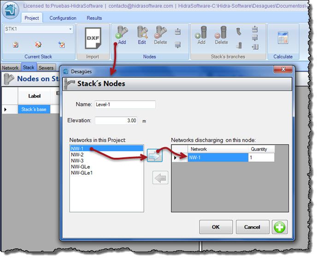Screen dimensions: 318x259
Task: Click the HidraSoftware home logo button
Action: (x=10, y=11)
